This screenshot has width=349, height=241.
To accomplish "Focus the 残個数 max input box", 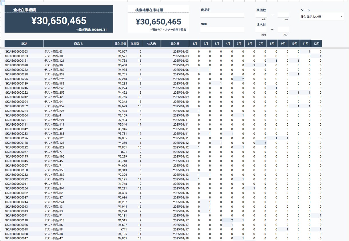I will (283, 15).
